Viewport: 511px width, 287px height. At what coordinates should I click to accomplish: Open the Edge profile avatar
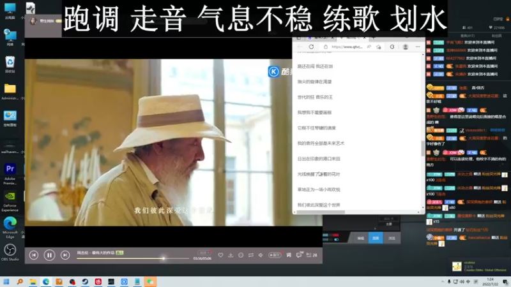(x=406, y=47)
